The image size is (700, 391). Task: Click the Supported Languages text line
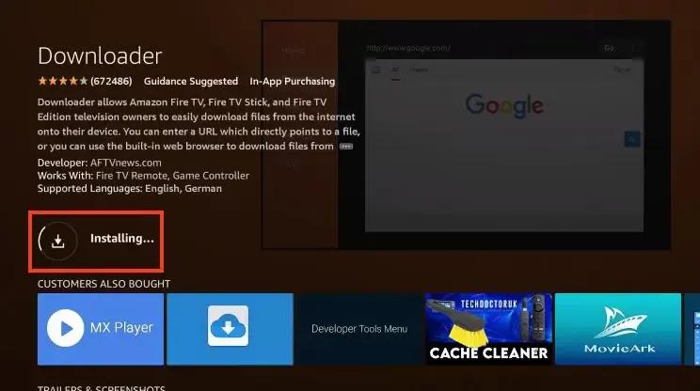coord(130,189)
